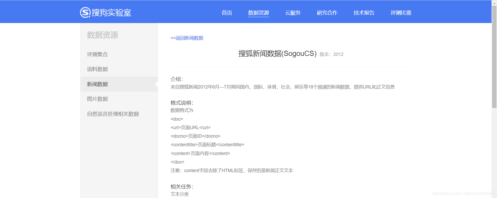Viewport: 497px width, 198px height.
Task: Click the closing </doc> tag line
Action: click(x=177, y=162)
